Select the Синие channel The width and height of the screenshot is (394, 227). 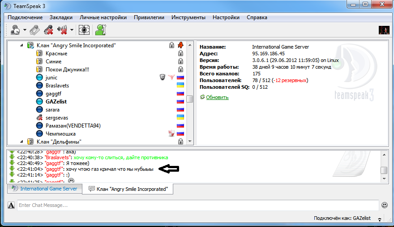(x=54, y=61)
